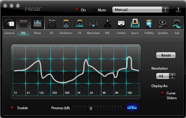The height and width of the screenshot is (118, 186).
Task: Click the 31 frequency label
Action: click(16, 92)
